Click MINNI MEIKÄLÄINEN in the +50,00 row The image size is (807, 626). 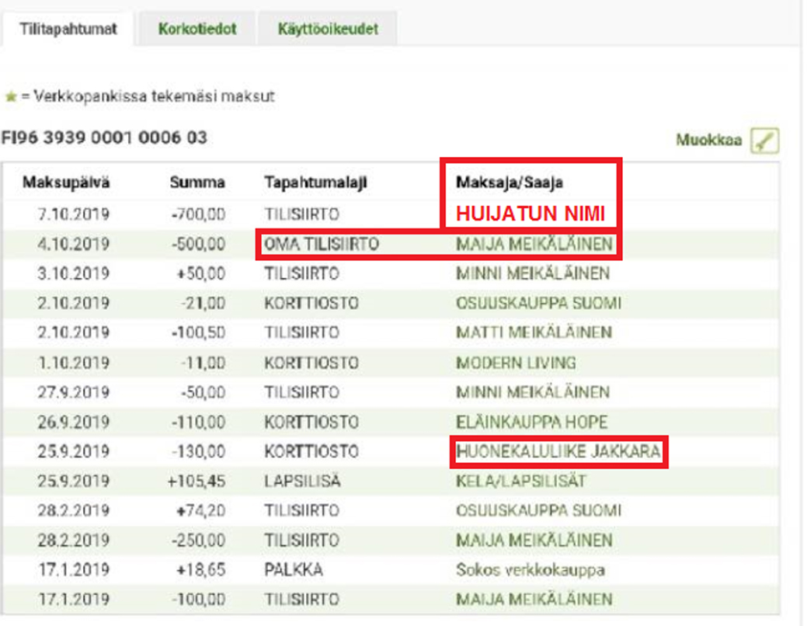coord(532,273)
